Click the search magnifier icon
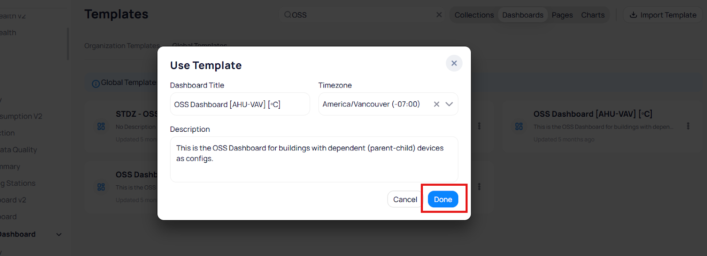The width and height of the screenshot is (707, 256). pyautogui.click(x=288, y=15)
